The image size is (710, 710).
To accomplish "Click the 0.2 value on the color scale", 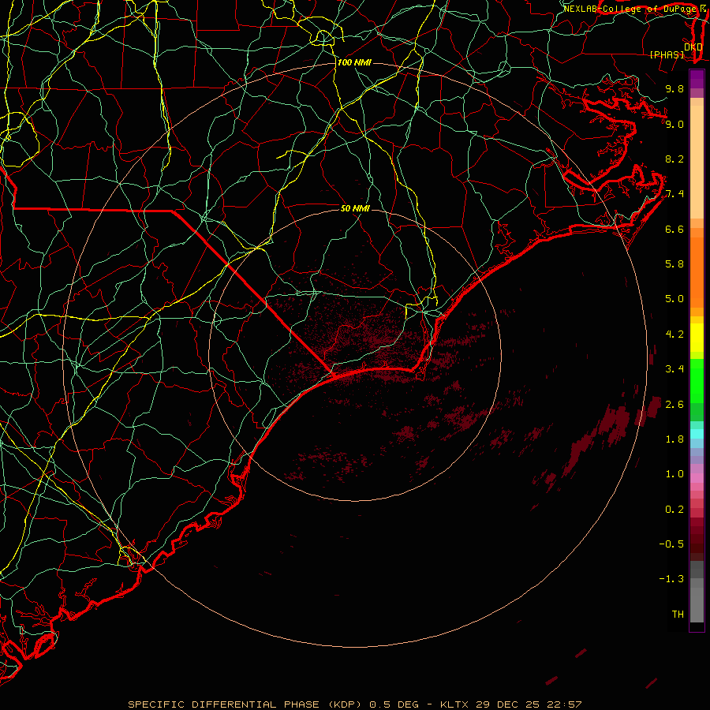I will (674, 510).
